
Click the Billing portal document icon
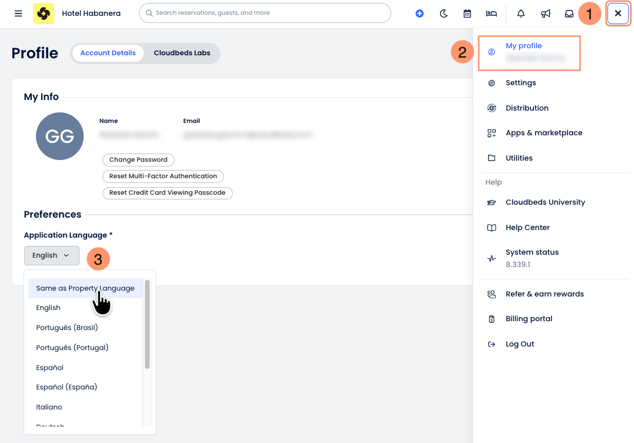tap(491, 319)
